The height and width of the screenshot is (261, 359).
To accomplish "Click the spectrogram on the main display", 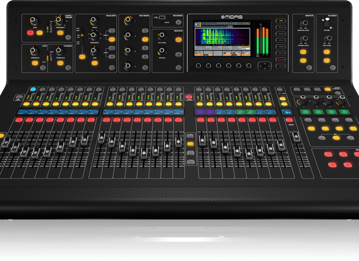I will [222, 37].
